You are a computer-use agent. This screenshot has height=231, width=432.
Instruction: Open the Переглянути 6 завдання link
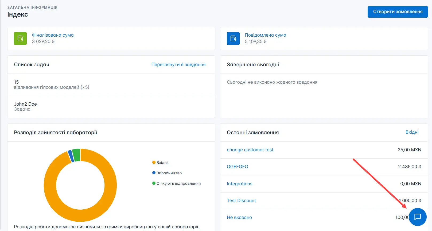[178, 64]
